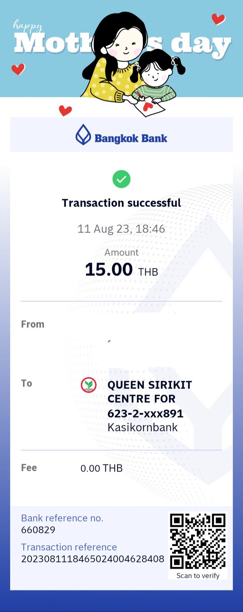Click the red heart beside Mother's text
The width and height of the screenshot is (243, 612).
pos(18,69)
